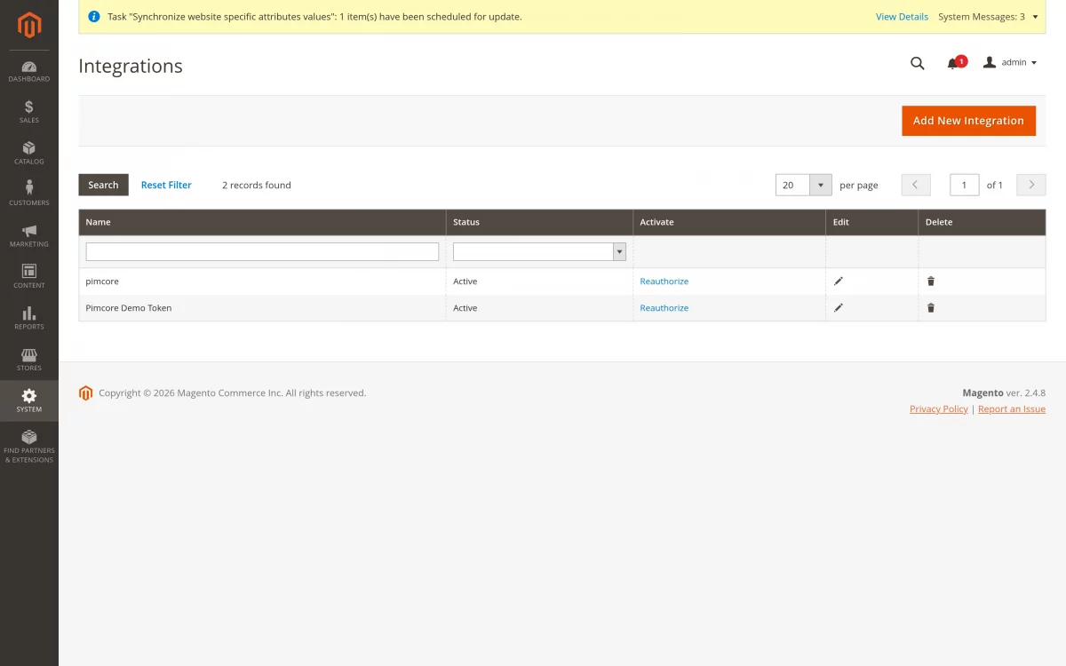Screen dimensions: 1066x666
Task: Open the Dashboard sidebar menu
Action: pos(29,72)
